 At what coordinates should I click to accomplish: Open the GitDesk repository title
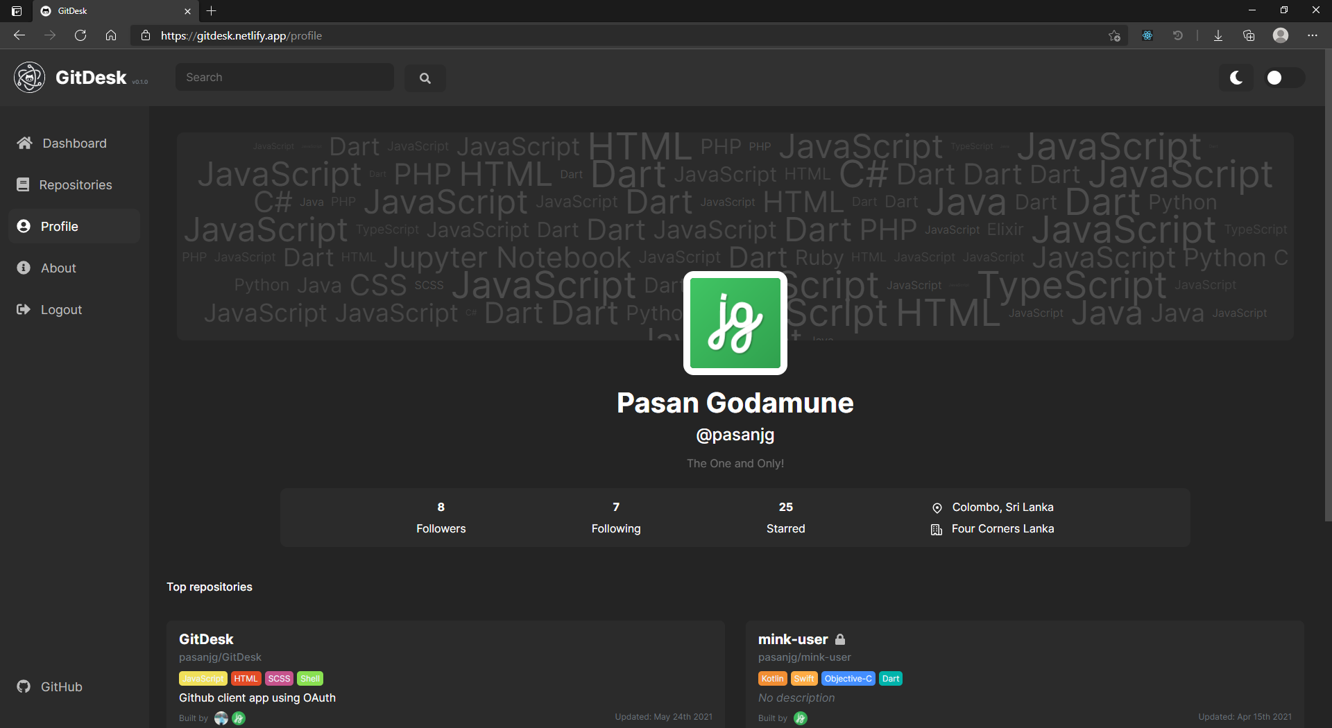[206, 639]
